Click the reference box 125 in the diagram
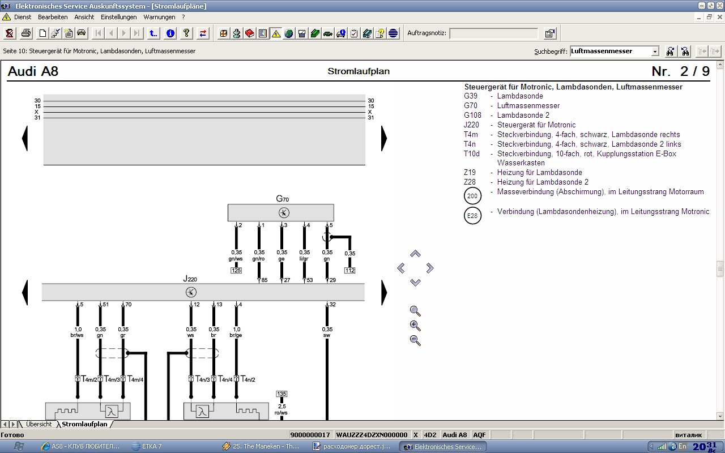Image resolution: width=725 pixels, height=453 pixels. pos(236,271)
